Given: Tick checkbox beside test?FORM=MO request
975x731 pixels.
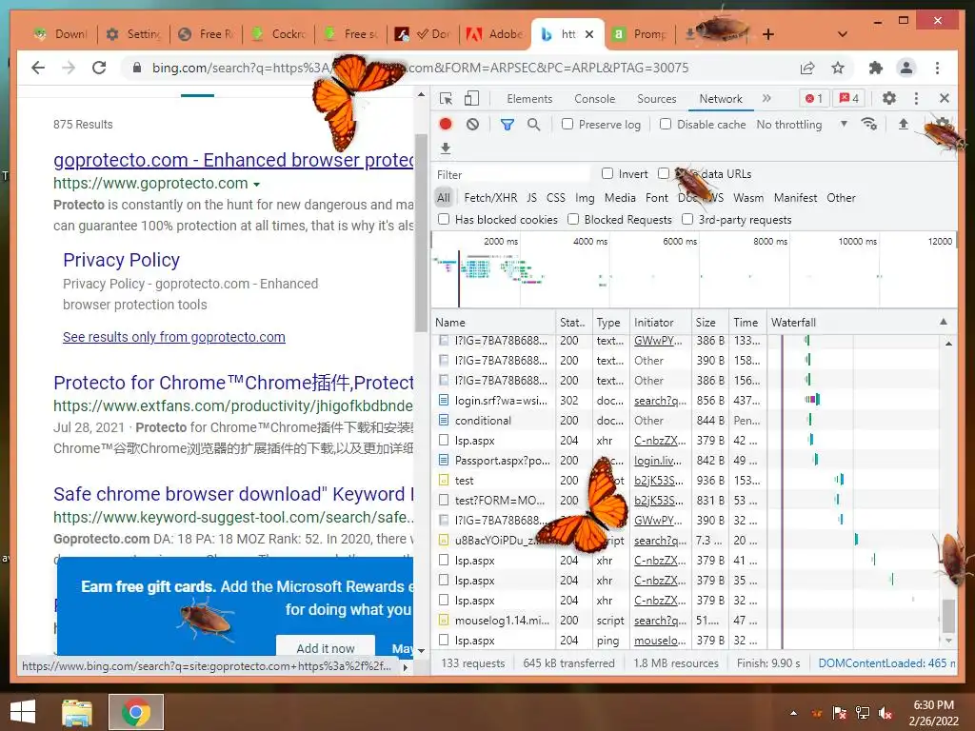Looking at the screenshot, I should coord(444,500).
